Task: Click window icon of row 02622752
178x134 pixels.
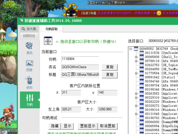Action: (x=142, y=65)
